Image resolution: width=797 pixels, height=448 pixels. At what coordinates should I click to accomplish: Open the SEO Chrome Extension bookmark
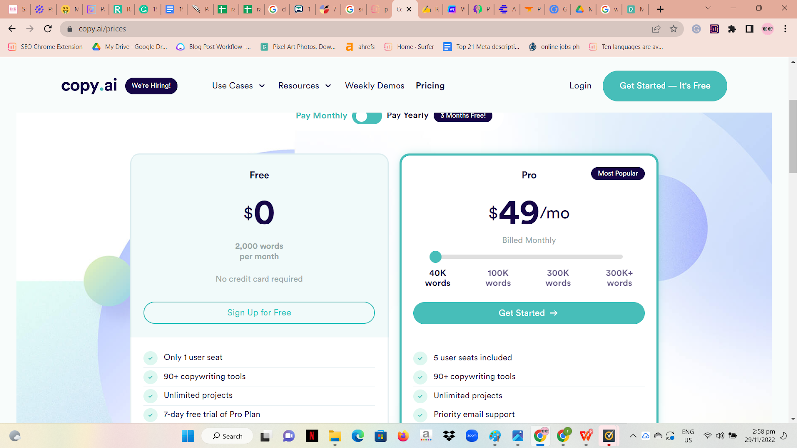pos(45,47)
